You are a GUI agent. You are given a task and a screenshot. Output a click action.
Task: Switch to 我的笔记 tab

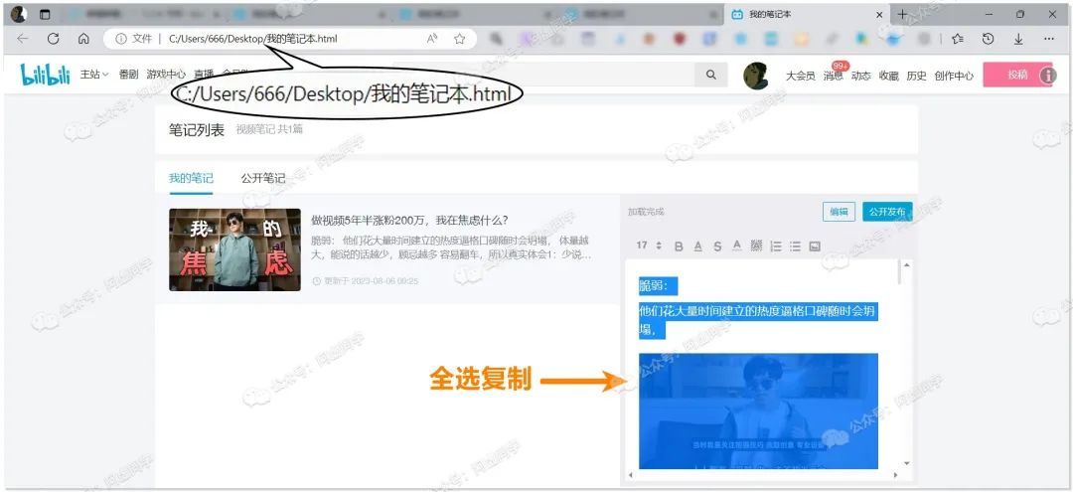pyautogui.click(x=191, y=178)
